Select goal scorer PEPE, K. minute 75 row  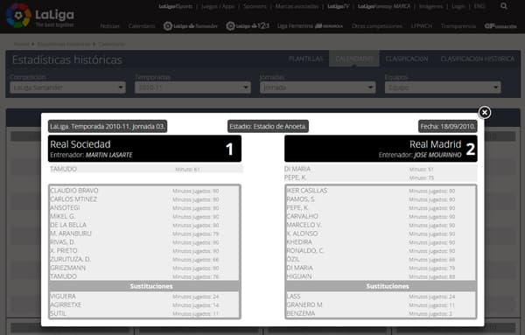(381, 178)
